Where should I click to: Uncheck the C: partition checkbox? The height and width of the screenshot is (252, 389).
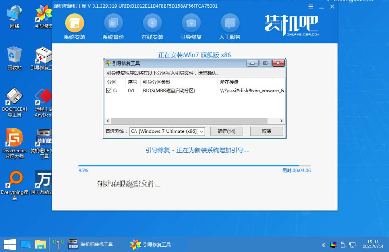tap(109, 90)
